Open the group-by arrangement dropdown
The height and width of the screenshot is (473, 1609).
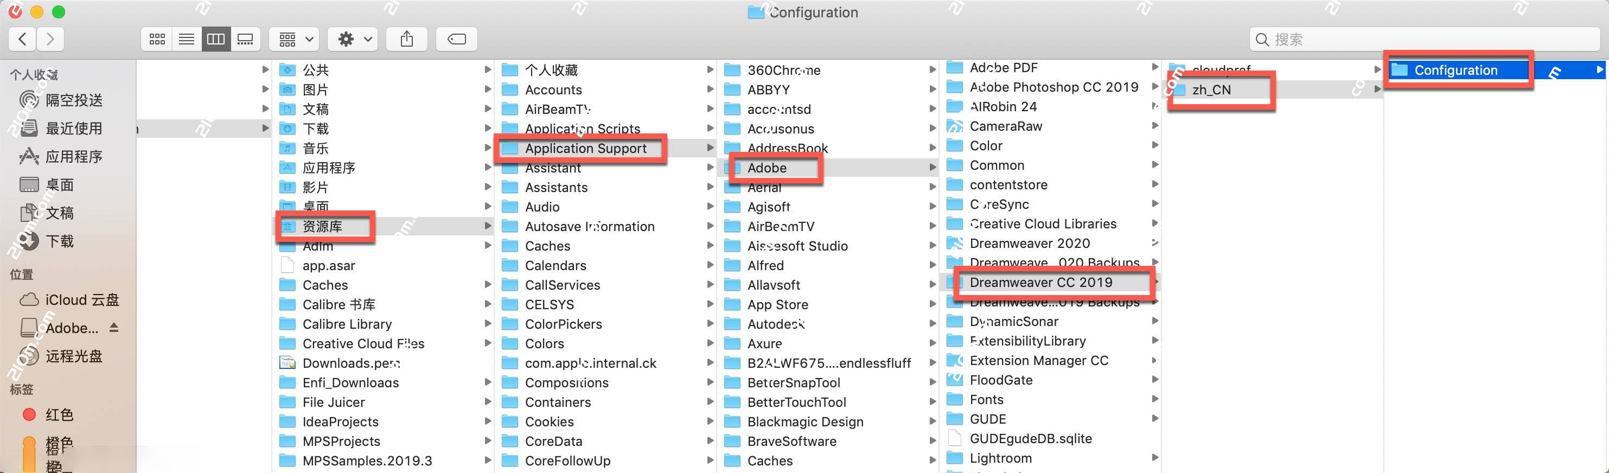click(294, 40)
